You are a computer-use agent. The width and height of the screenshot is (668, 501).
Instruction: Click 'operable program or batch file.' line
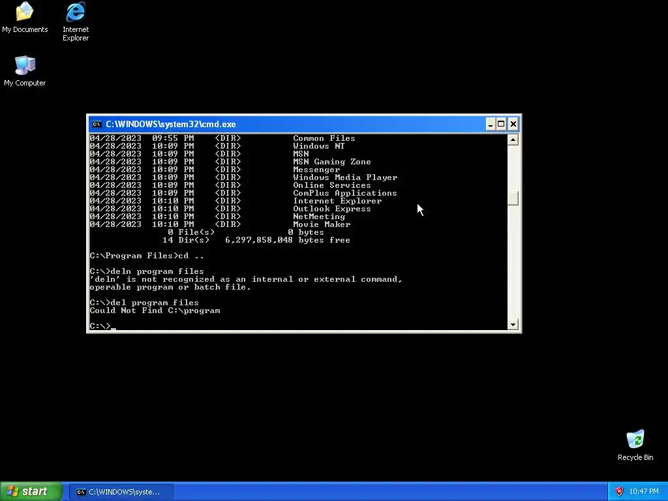(170, 287)
